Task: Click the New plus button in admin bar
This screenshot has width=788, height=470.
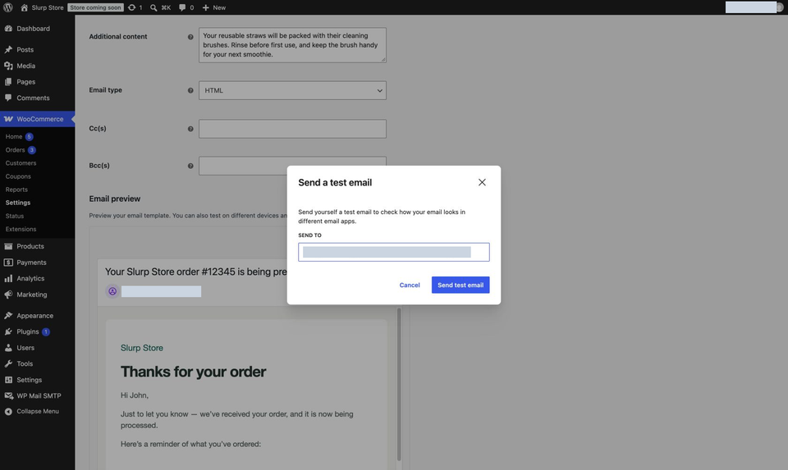Action: (213, 7)
